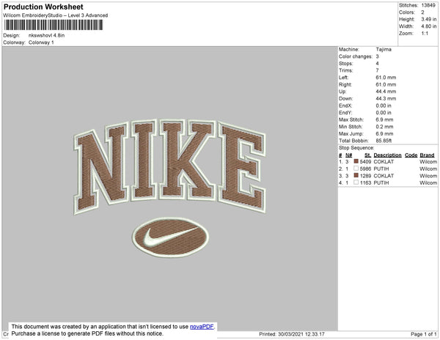
Task: Click the 'Code' column header
Action: [x=411, y=155]
